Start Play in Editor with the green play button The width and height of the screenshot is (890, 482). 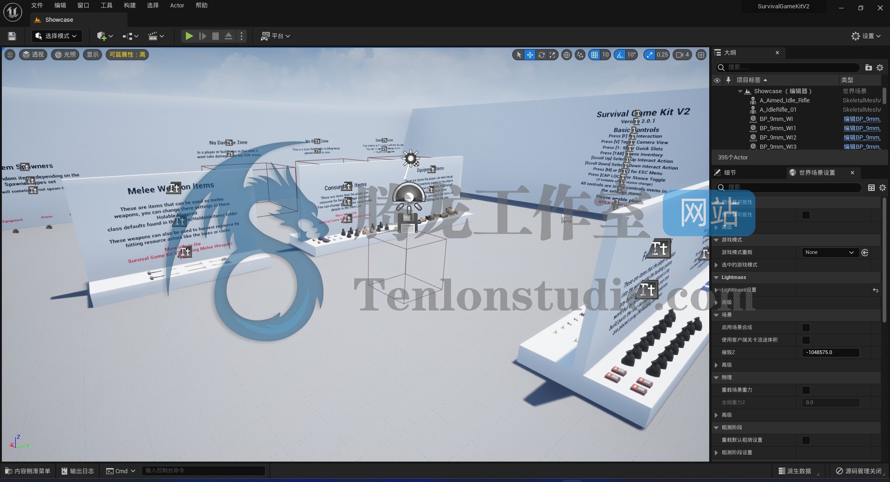coord(189,36)
